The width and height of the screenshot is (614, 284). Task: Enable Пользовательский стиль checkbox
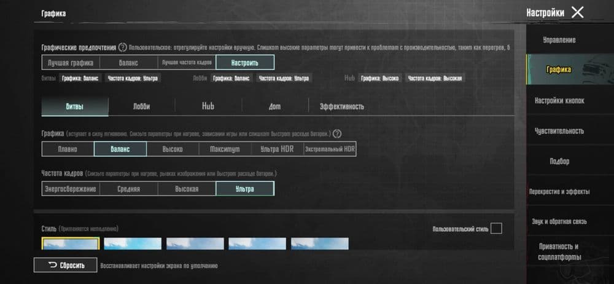(x=496, y=228)
